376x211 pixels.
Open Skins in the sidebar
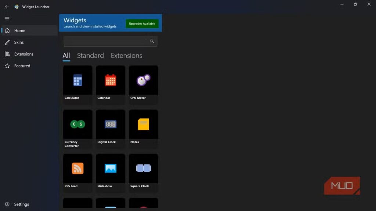(x=19, y=42)
